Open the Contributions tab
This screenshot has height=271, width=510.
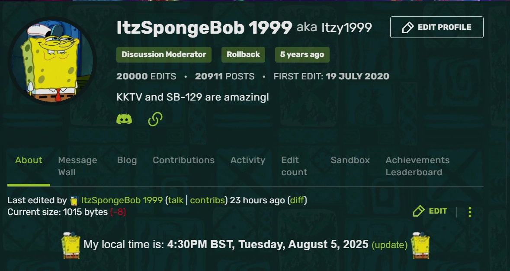183,160
